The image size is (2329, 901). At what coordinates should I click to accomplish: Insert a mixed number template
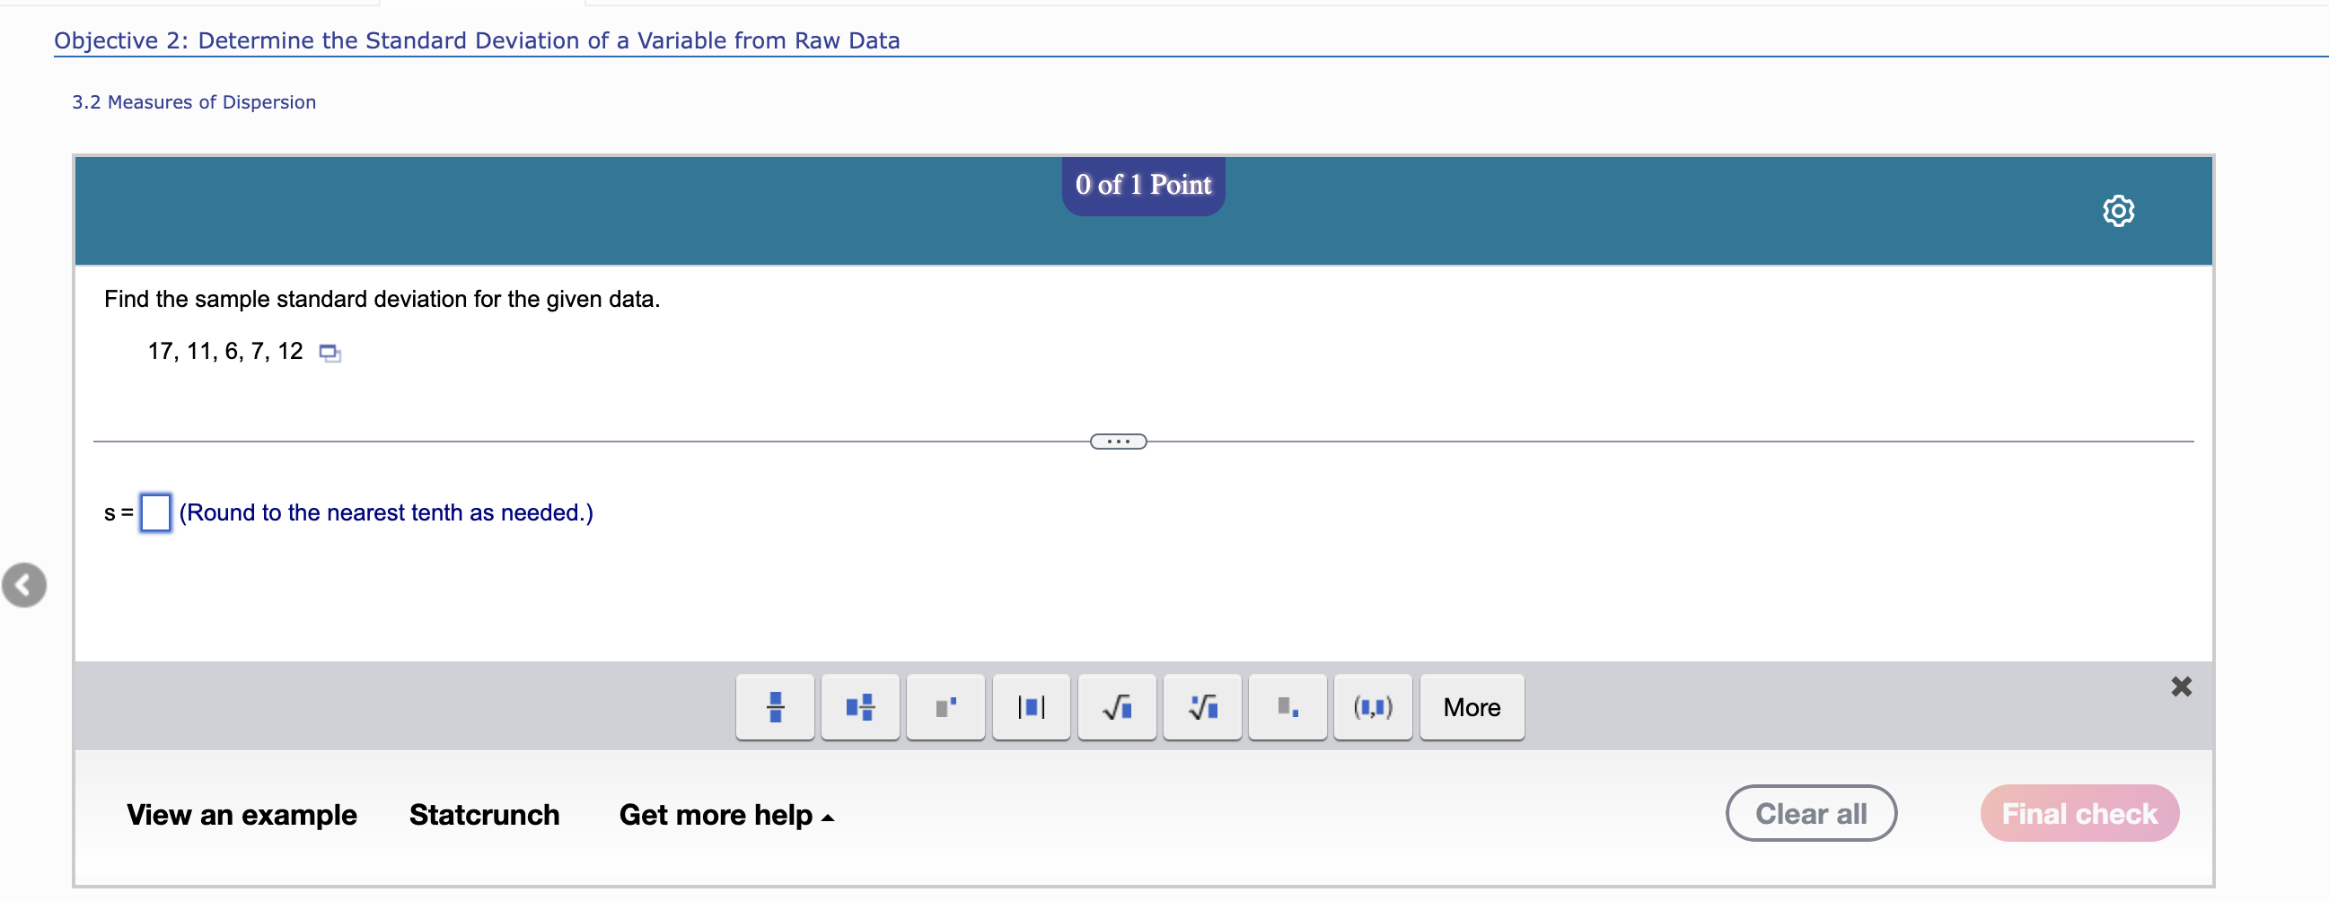pyautogui.click(x=860, y=706)
